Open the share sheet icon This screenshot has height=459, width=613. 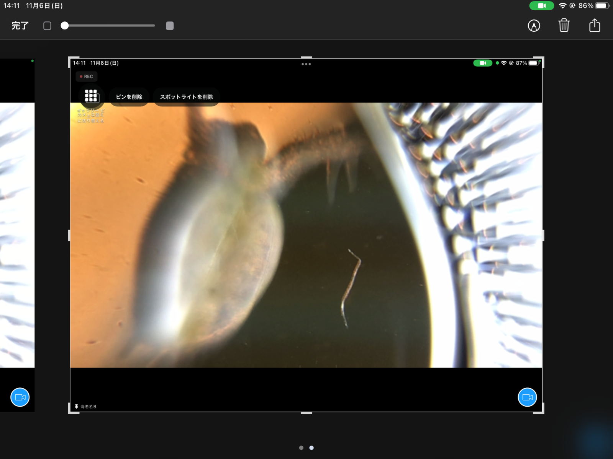[594, 26]
